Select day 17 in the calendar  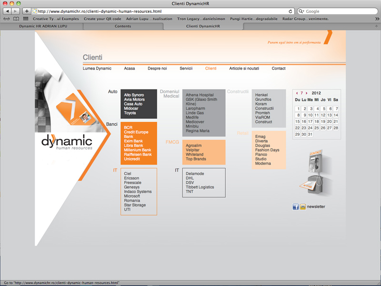pyautogui.click(x=311, y=121)
